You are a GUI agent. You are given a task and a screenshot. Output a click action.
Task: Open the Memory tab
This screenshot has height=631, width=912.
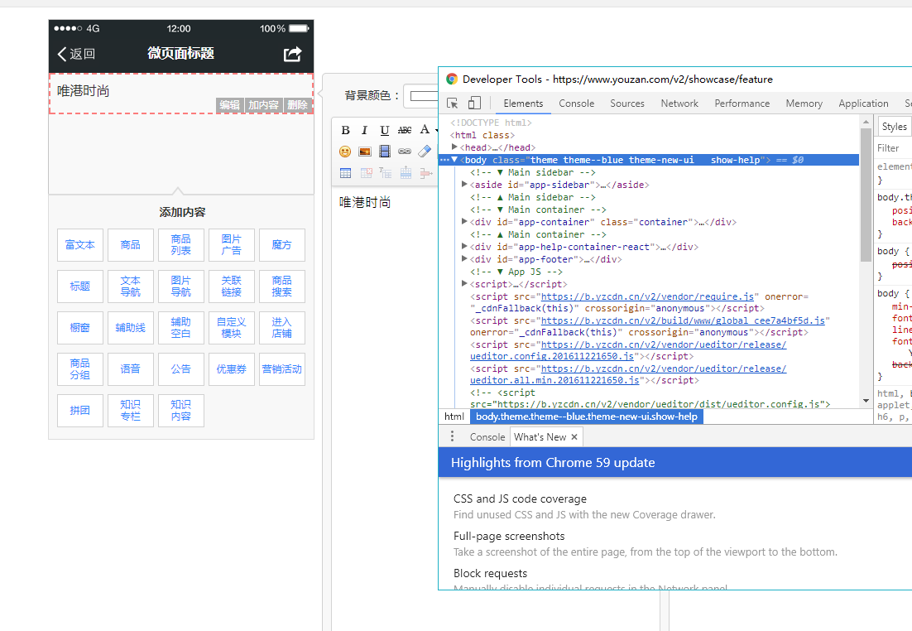[804, 103]
